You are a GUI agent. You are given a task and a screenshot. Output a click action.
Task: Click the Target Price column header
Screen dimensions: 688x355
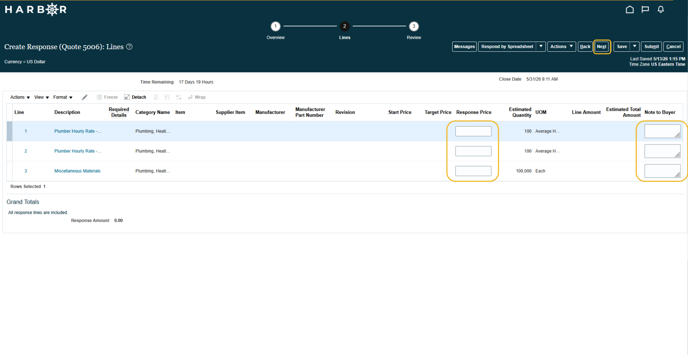click(438, 112)
